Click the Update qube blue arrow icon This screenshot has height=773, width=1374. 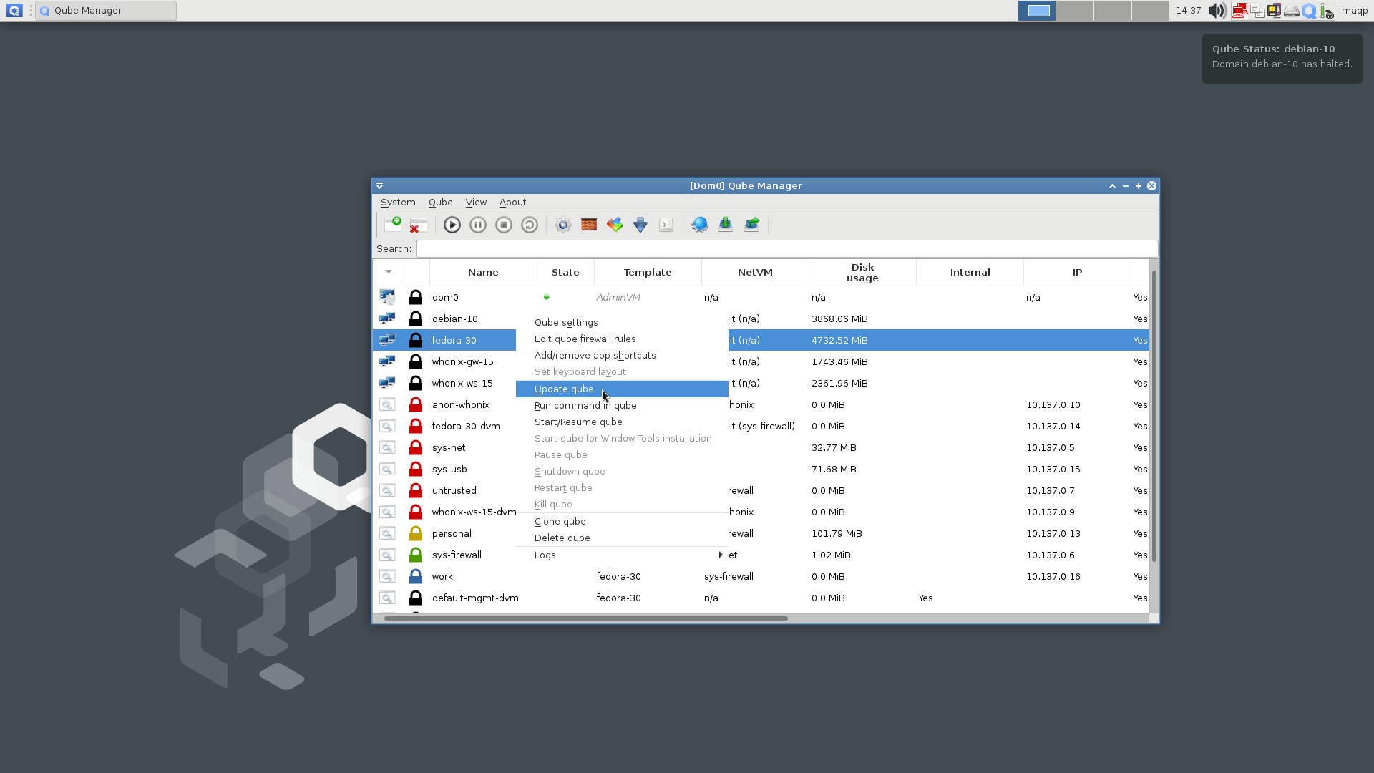pyautogui.click(x=640, y=225)
